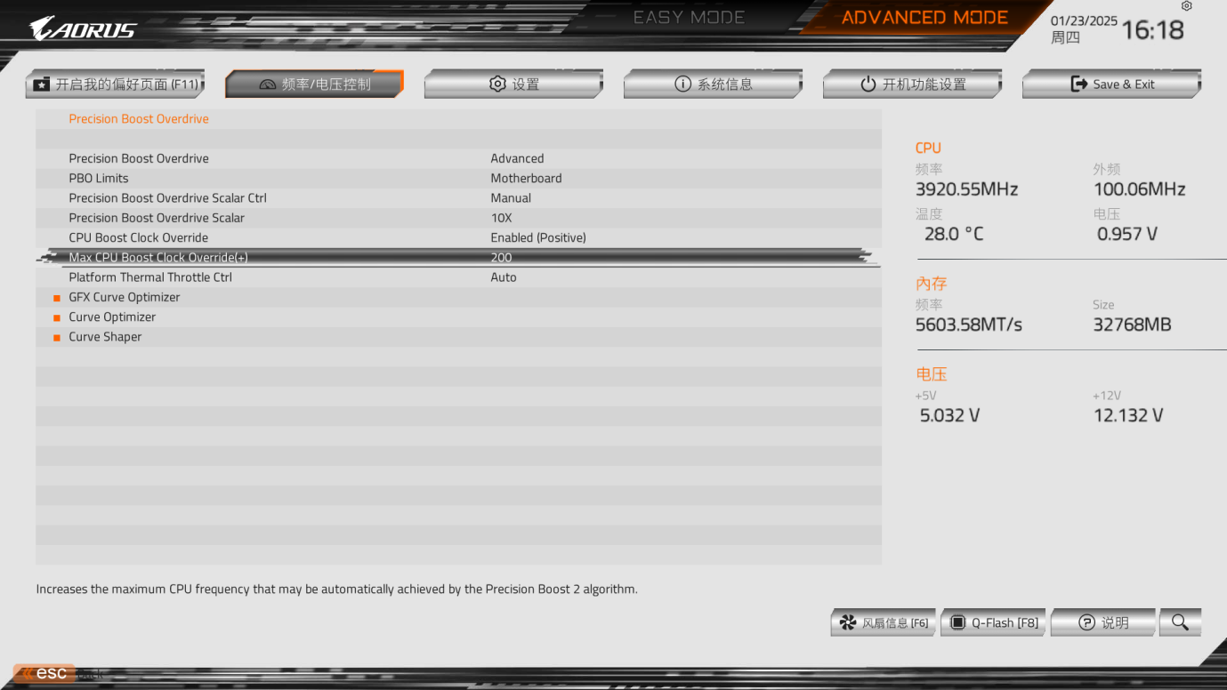Open the search magnifier icon button
This screenshot has height=690, width=1227.
(x=1180, y=622)
